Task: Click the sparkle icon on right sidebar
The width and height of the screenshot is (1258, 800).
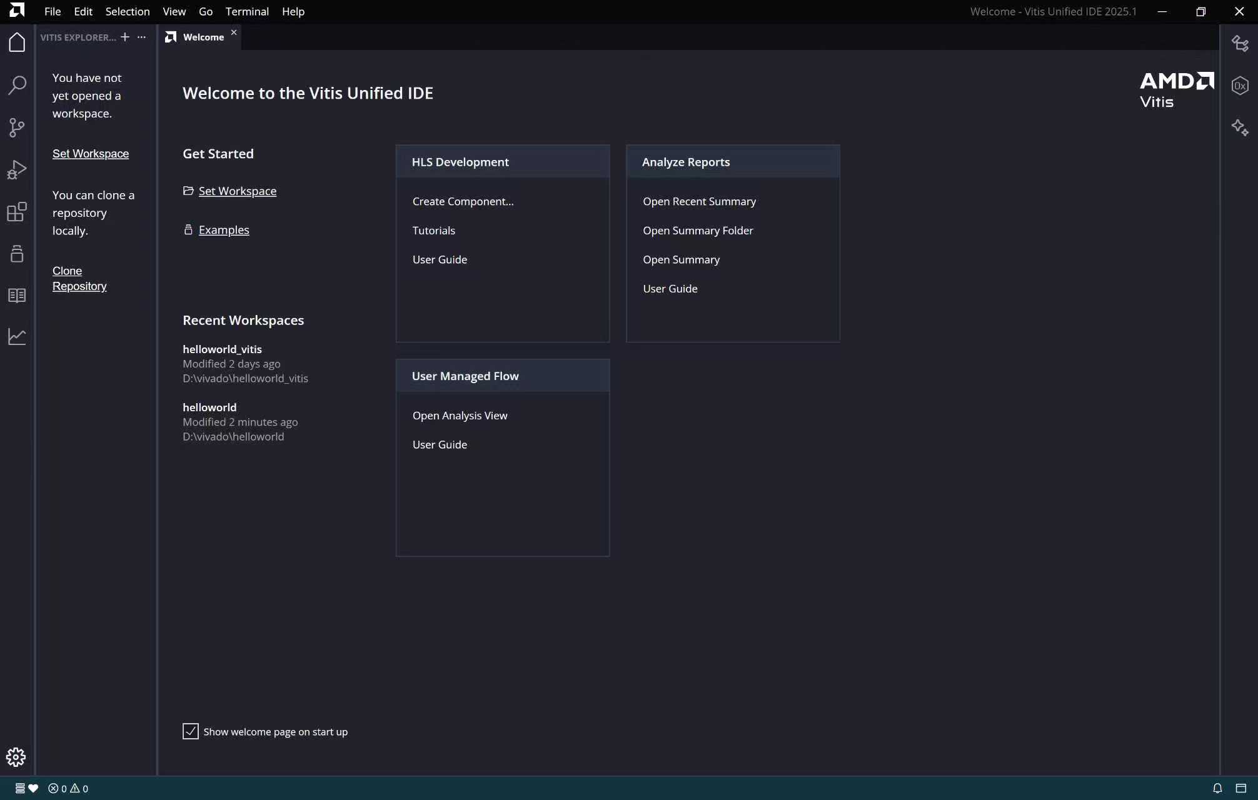Action: [1240, 127]
